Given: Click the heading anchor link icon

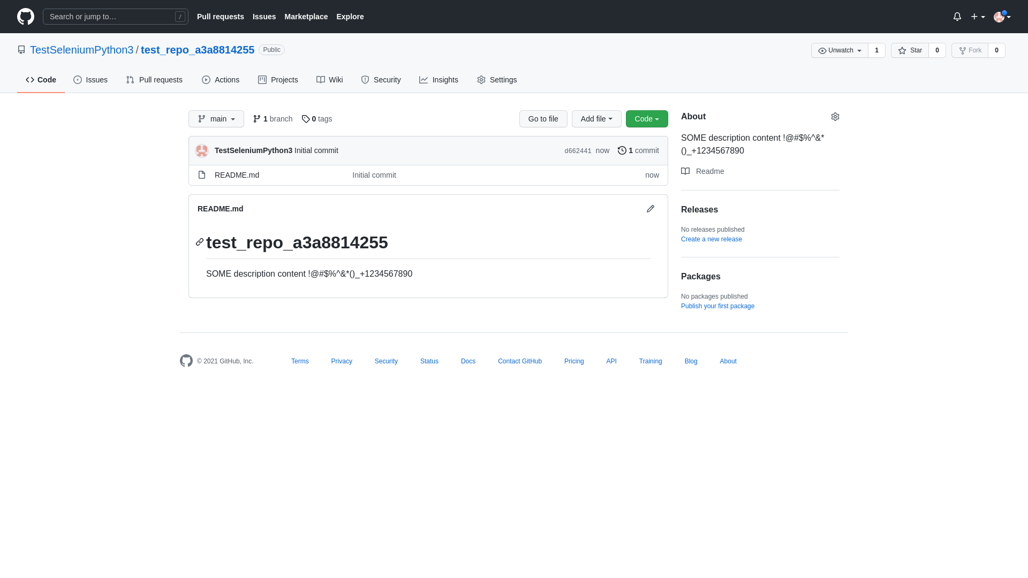Looking at the screenshot, I should coord(200,242).
